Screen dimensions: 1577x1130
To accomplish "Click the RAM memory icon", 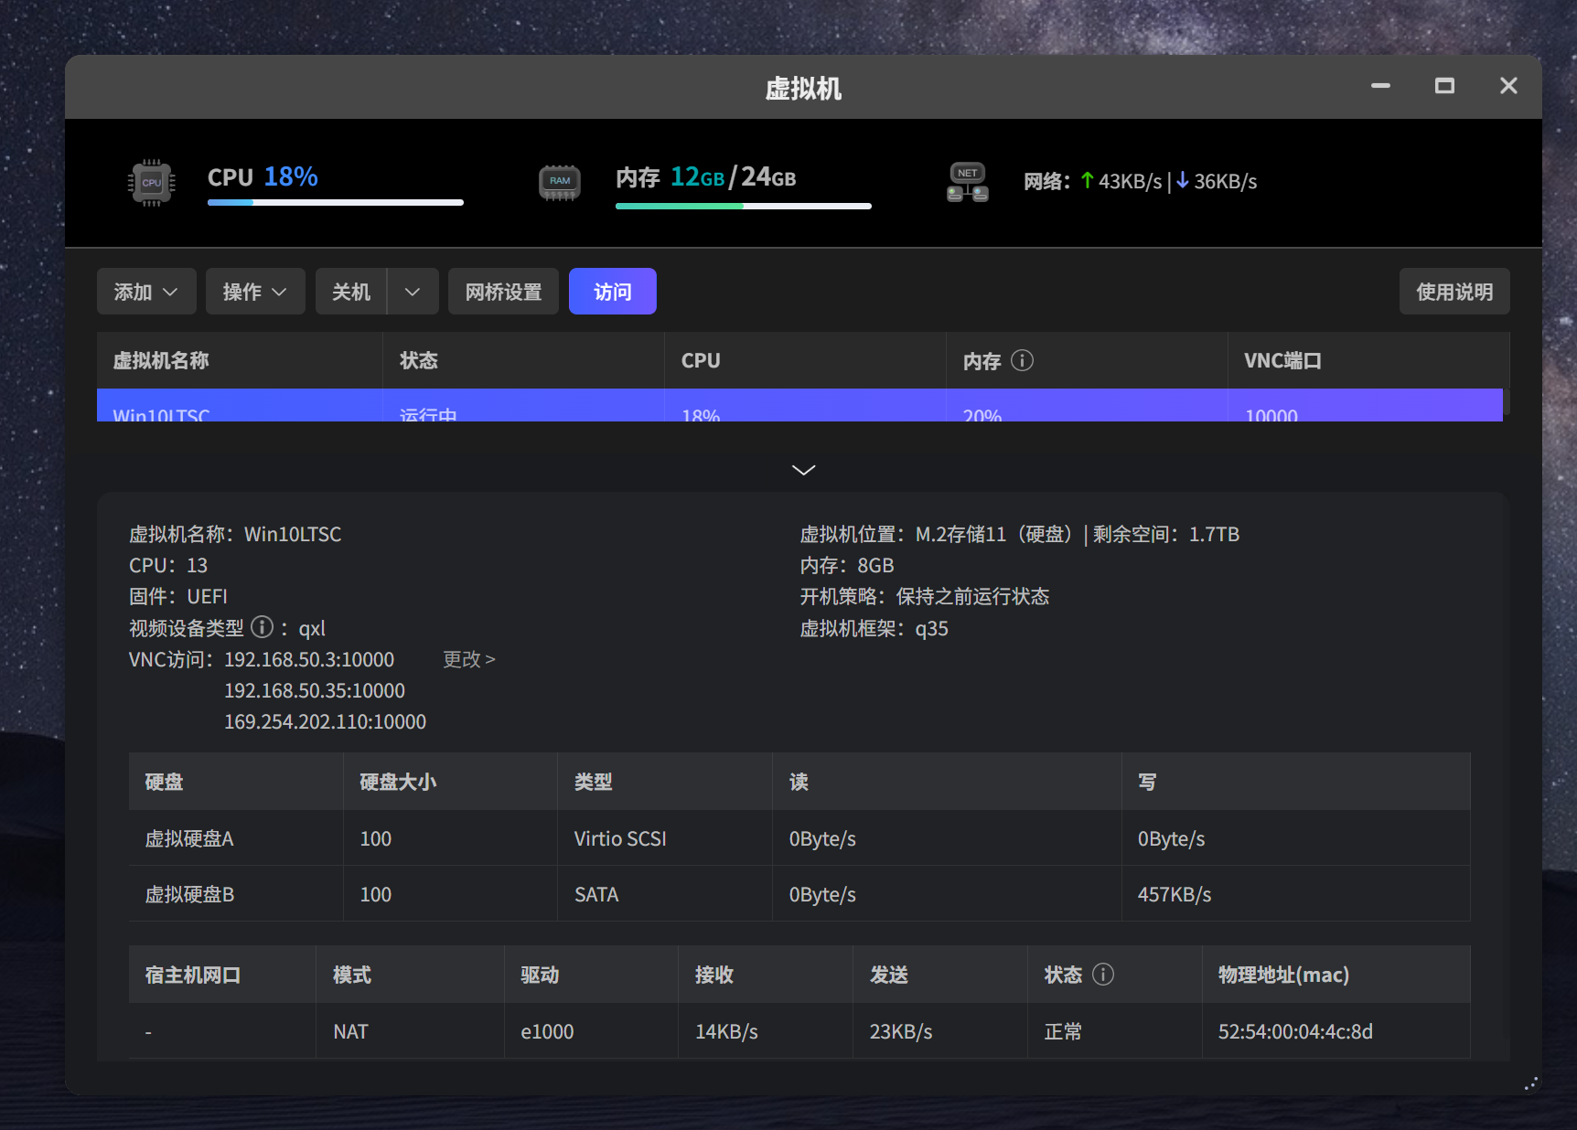I will [x=560, y=182].
